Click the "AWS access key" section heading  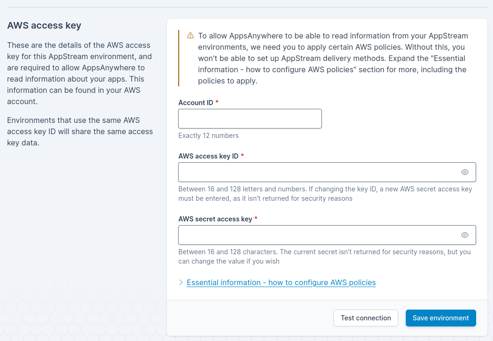click(44, 25)
